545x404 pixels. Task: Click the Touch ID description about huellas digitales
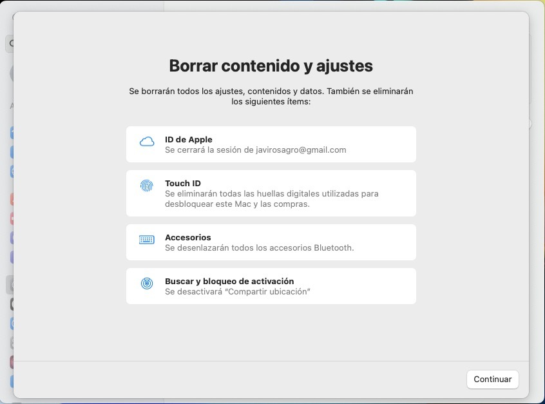271,199
